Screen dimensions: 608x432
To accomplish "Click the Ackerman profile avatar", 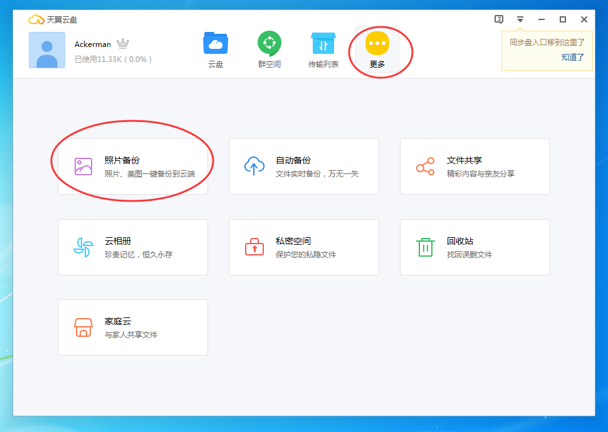I will (x=46, y=50).
